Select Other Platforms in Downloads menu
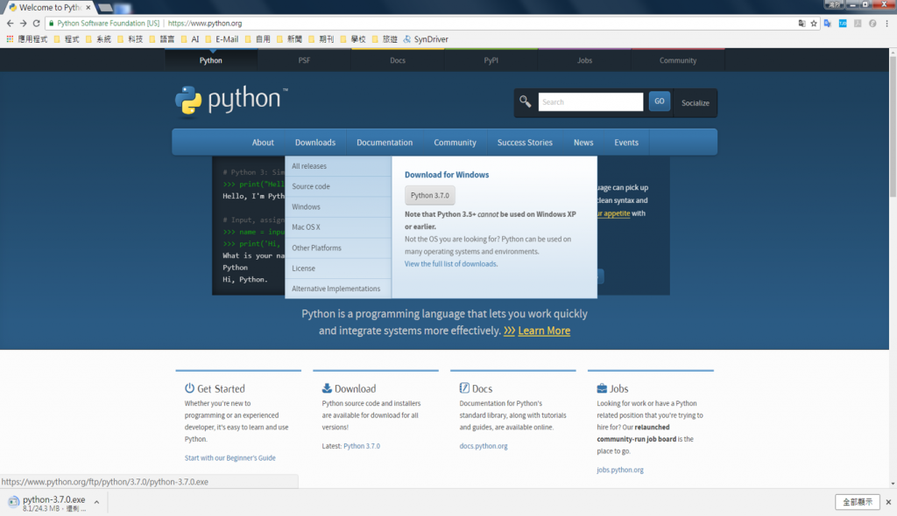897x516 pixels. 338,248
